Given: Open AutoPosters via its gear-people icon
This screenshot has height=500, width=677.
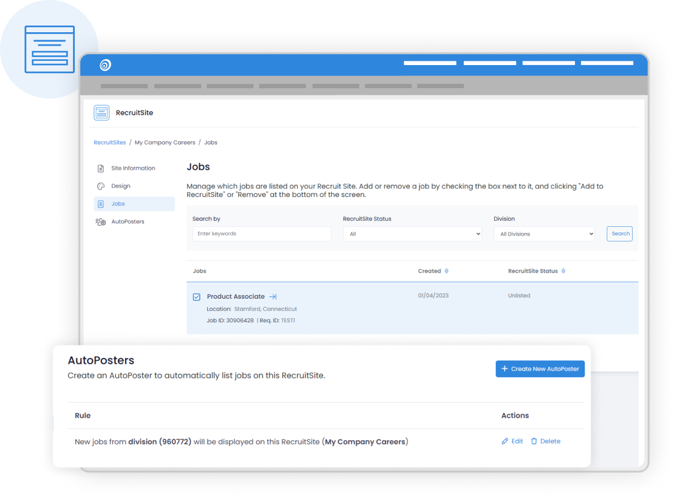Looking at the screenshot, I should coord(100,221).
